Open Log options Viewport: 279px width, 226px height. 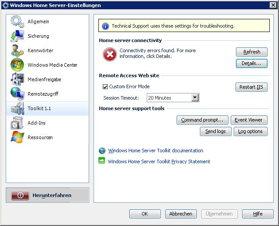point(250,132)
